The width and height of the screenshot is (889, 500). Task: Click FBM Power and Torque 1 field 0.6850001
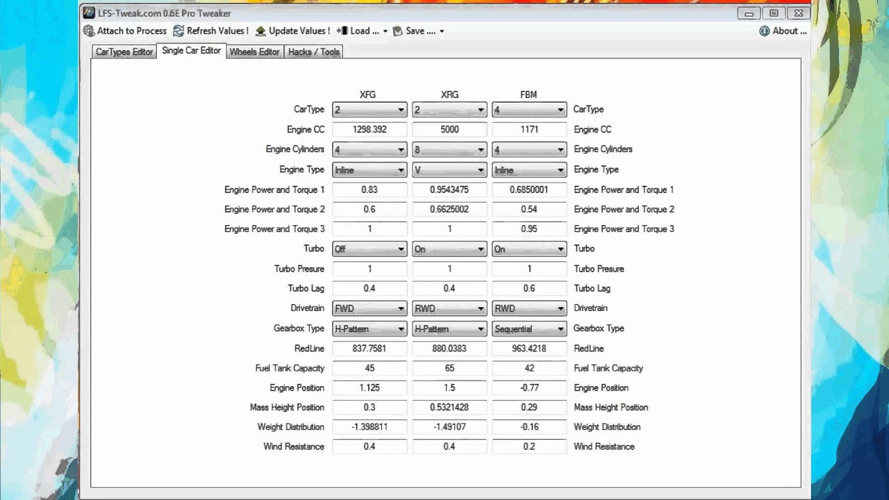tap(529, 190)
